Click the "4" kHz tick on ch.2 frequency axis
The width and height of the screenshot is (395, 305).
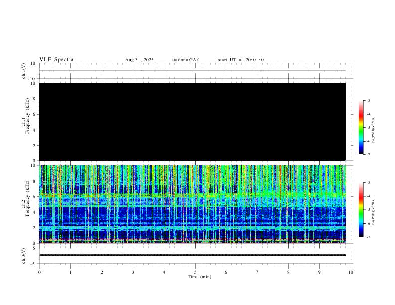(35, 212)
